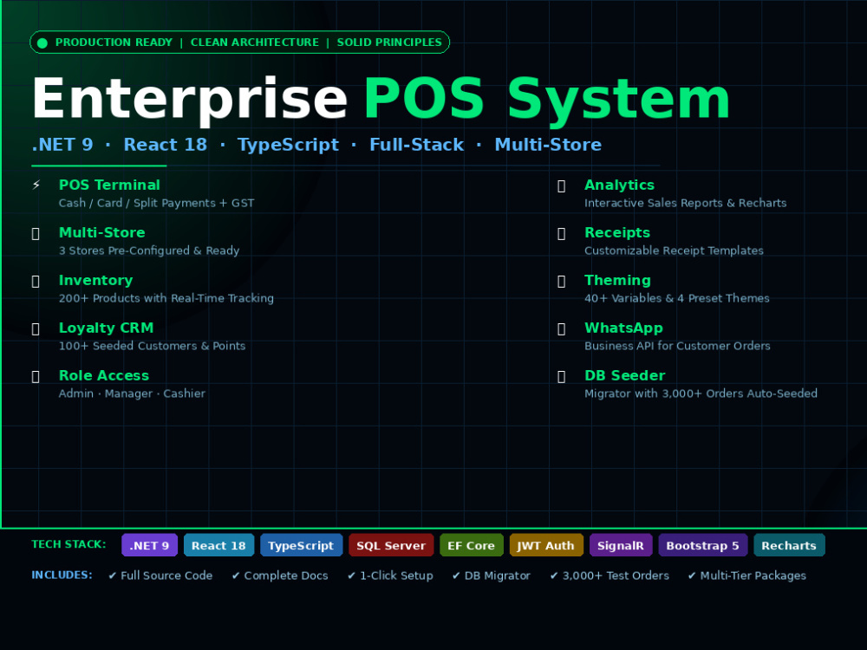Click the WhatsApp heading
867x650 pixels.
[x=623, y=328]
